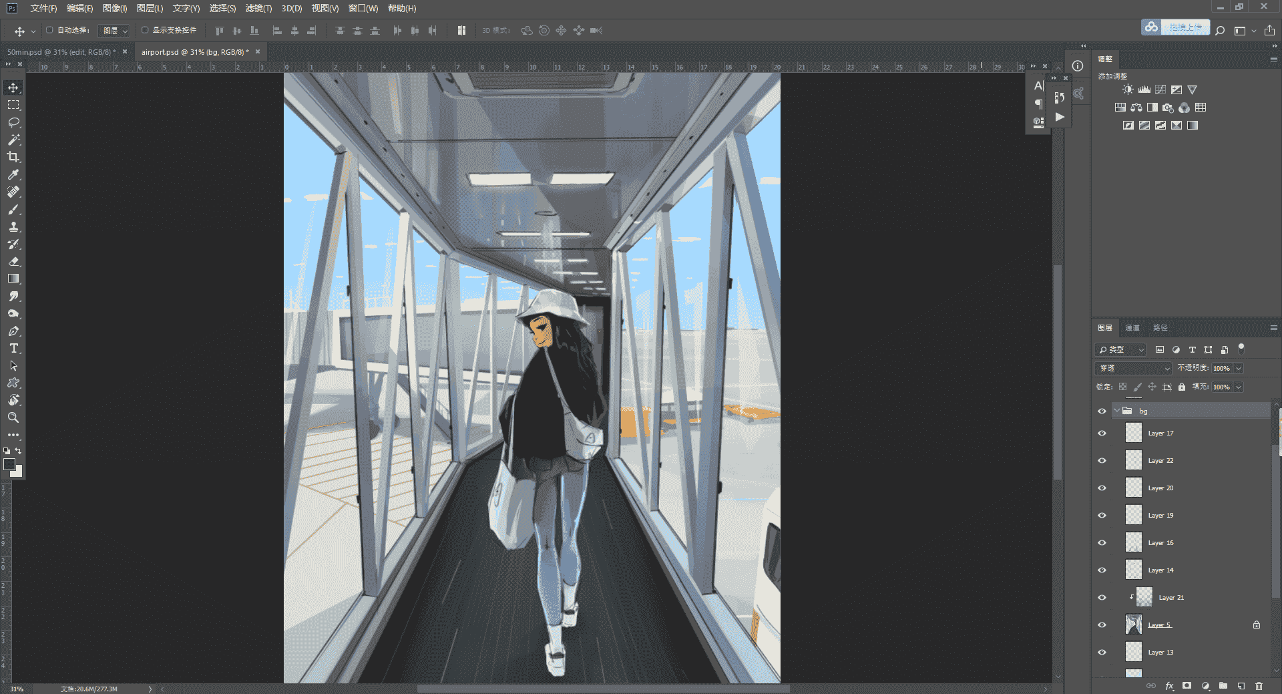Screen dimensions: 1282x694
Task: Hide Layer 22
Action: pyautogui.click(x=1102, y=461)
